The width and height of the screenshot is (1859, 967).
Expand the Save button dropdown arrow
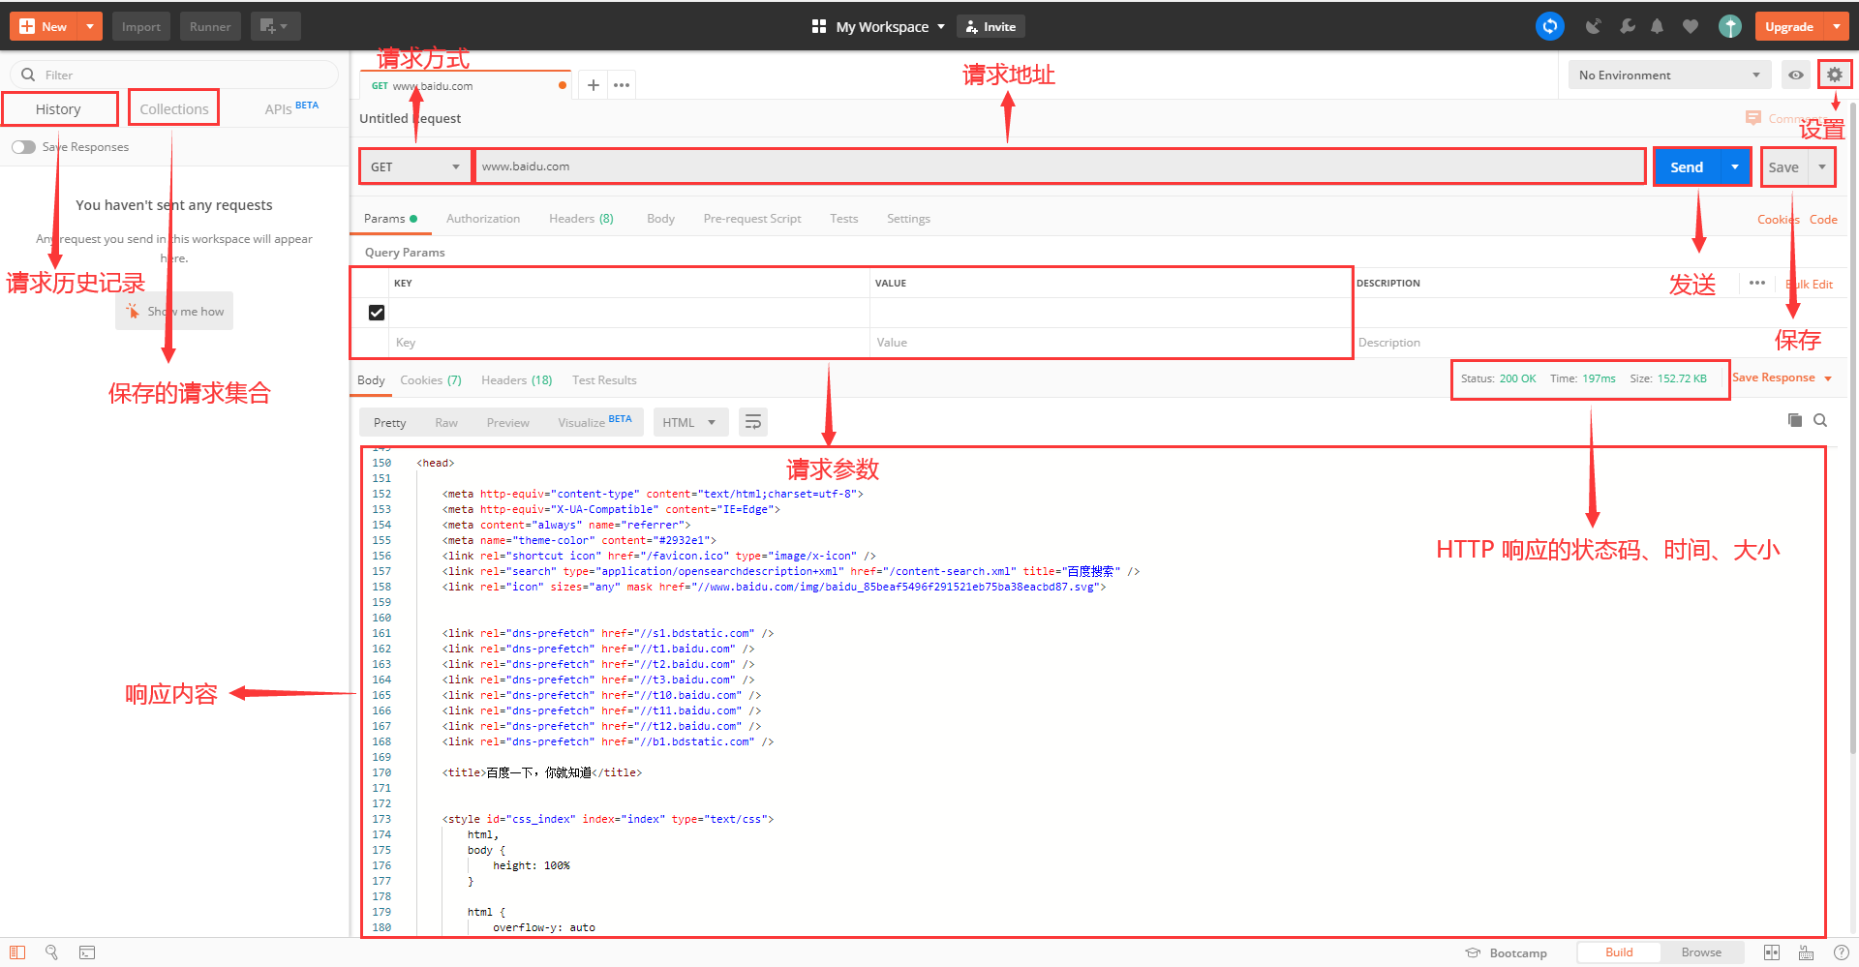tap(1822, 166)
